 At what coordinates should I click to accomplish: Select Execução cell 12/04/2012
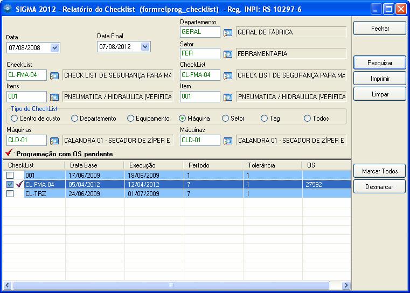tap(154, 185)
